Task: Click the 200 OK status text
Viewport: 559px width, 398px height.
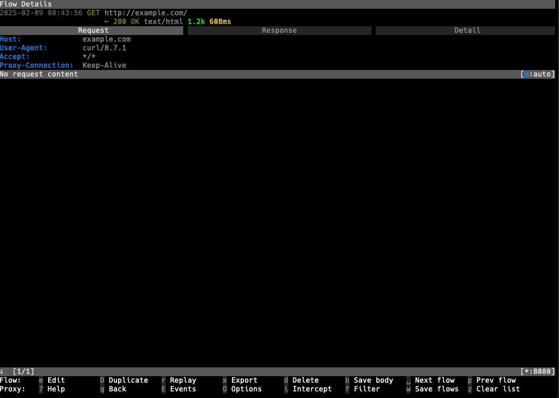Action: tap(126, 21)
